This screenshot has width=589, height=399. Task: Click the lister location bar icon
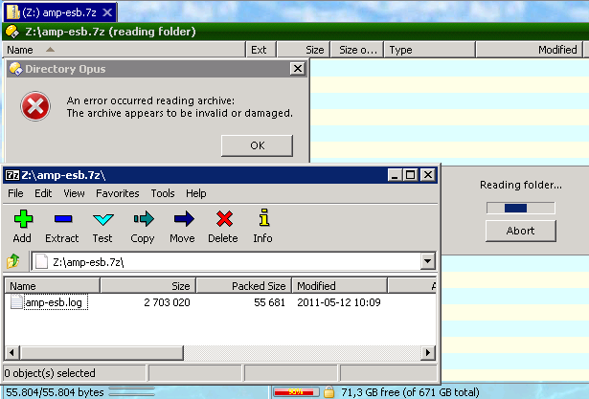tap(12, 32)
